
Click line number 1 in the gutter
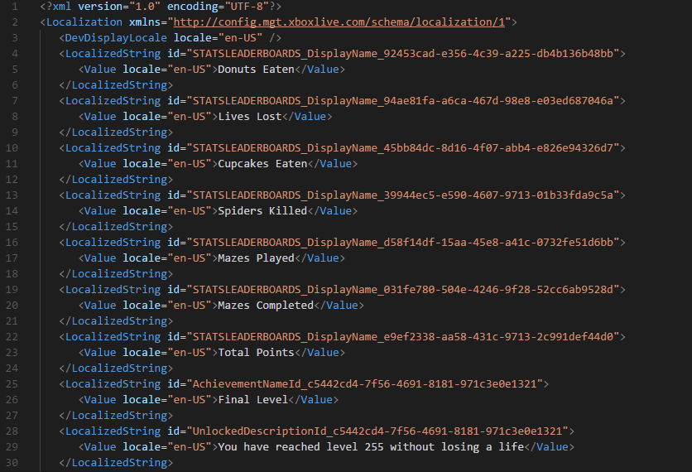click(x=15, y=6)
